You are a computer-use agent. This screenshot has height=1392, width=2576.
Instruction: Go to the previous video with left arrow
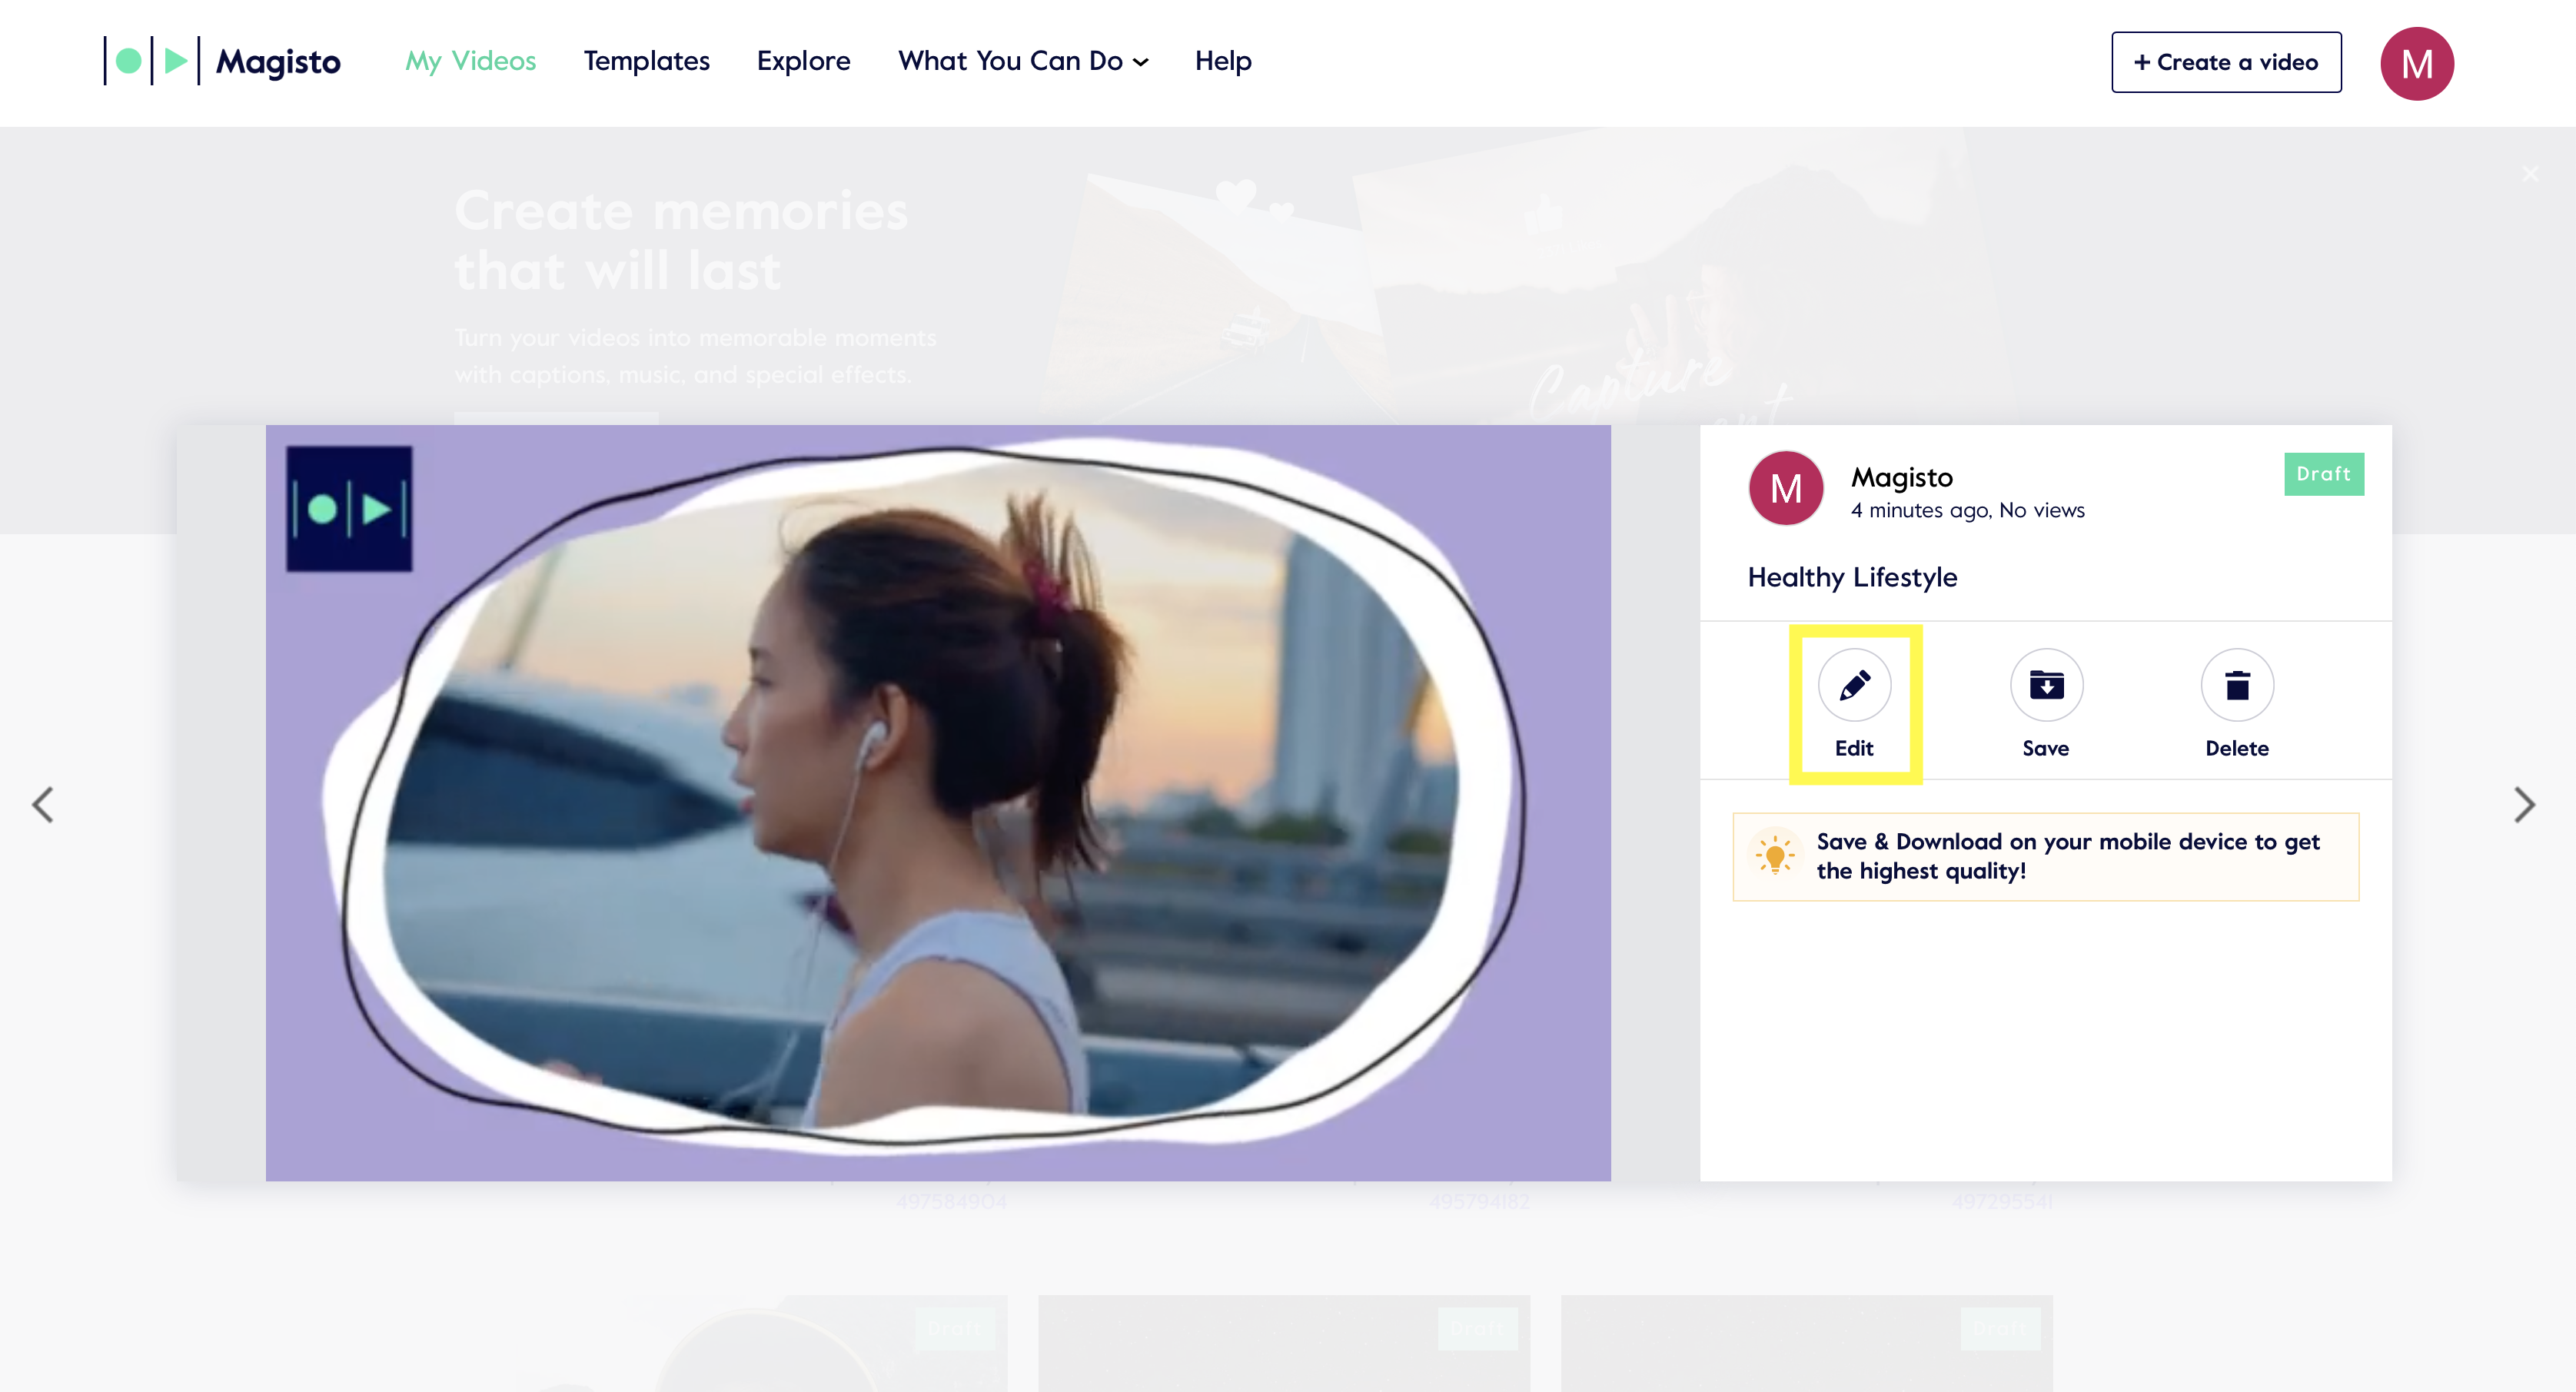click(x=42, y=804)
